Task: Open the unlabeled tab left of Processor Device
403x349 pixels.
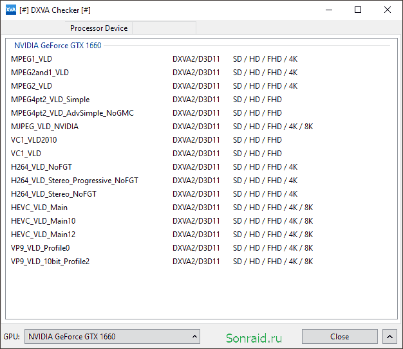Action: pos(33,28)
